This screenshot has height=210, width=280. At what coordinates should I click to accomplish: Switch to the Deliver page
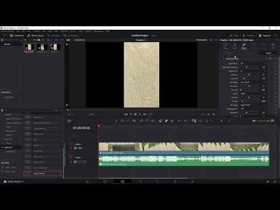click(192, 181)
